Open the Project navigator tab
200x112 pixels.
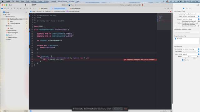point(2,8)
